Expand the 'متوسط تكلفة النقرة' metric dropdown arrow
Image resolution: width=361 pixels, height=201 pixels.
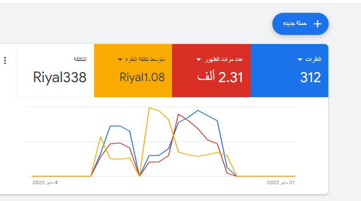pyautogui.click(x=120, y=60)
